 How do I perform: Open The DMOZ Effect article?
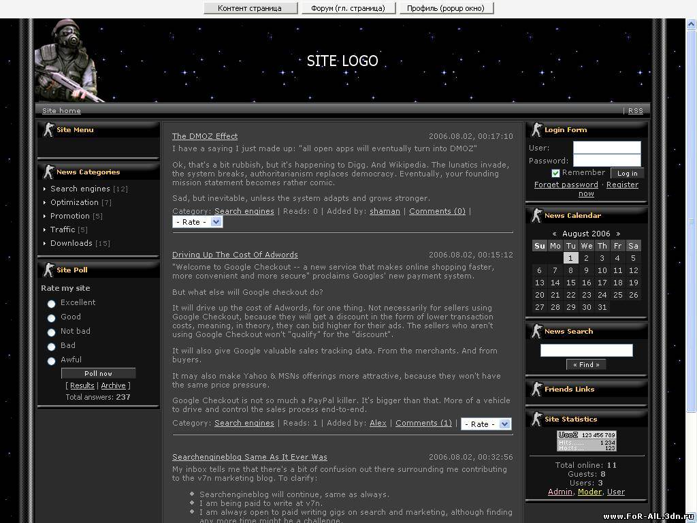(205, 136)
